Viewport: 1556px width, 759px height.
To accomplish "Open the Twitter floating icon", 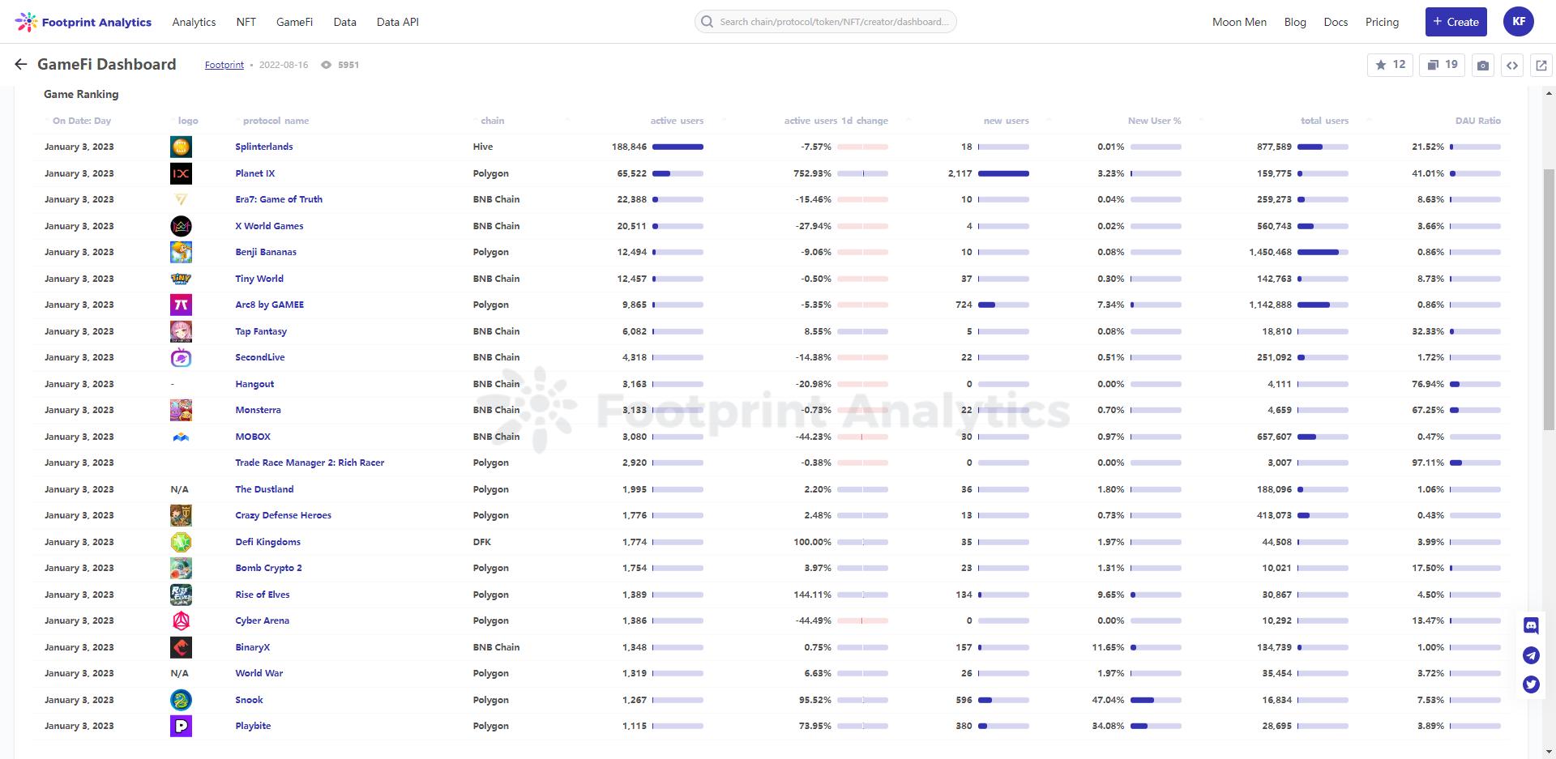I will pos(1531,684).
